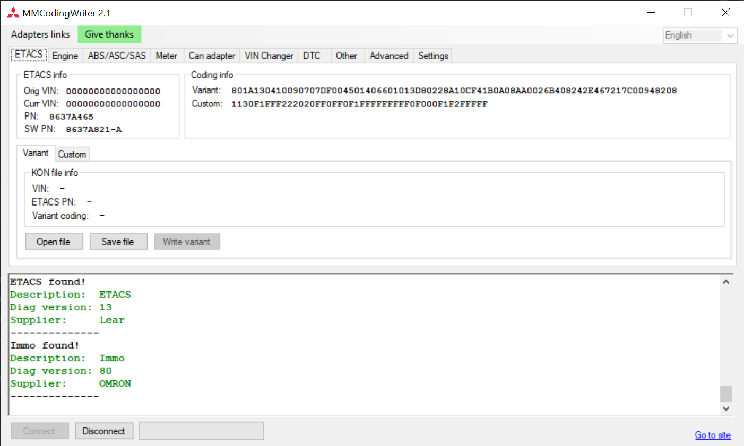Click the SW PN value 8637A821-A

pyautogui.click(x=93, y=129)
